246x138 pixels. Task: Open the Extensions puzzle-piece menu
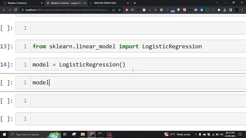tap(219, 10)
